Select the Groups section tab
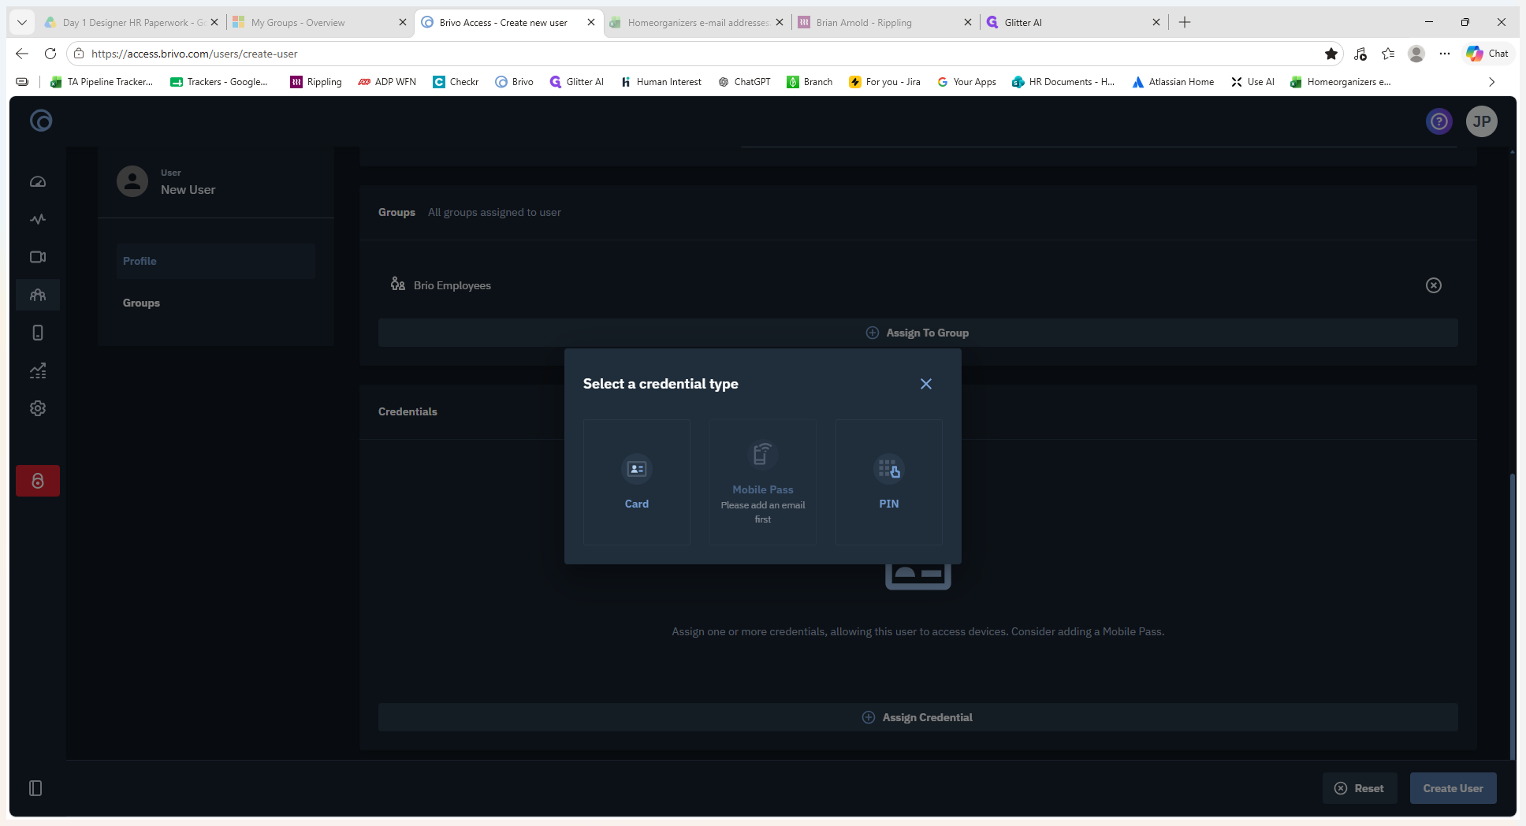 click(x=216, y=303)
